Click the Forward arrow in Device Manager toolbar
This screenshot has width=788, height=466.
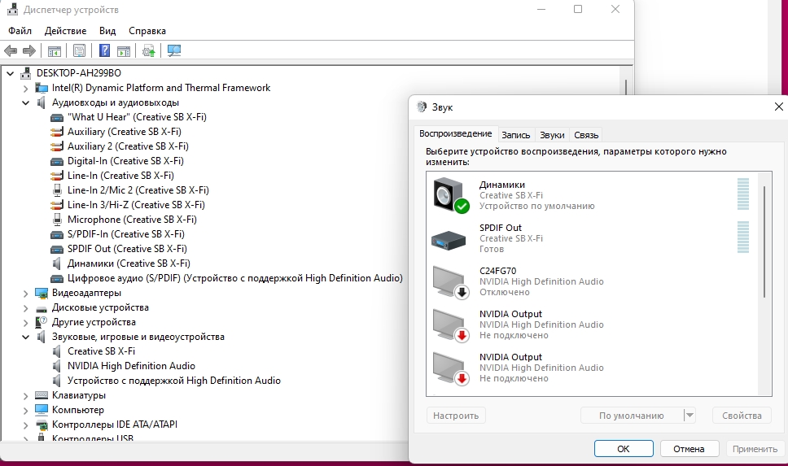(29, 50)
